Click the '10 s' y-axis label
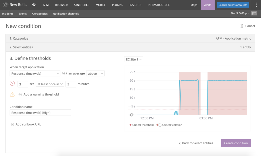261x156 pixels. (x=133, y=98)
